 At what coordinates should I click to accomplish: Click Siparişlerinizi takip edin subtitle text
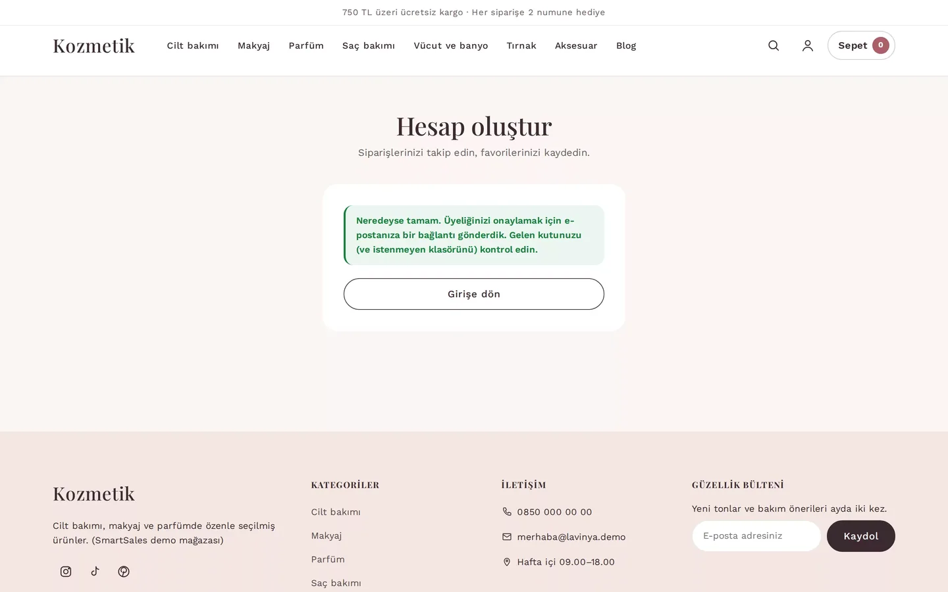474,153
